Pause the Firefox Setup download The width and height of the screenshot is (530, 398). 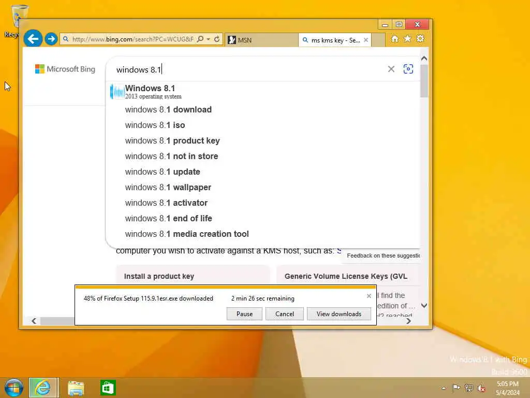pyautogui.click(x=244, y=314)
